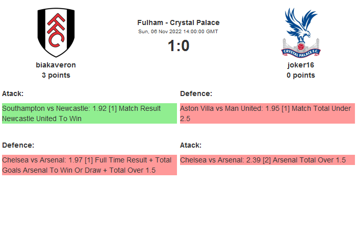Click the Crystal Palace eagle crest

300,32
